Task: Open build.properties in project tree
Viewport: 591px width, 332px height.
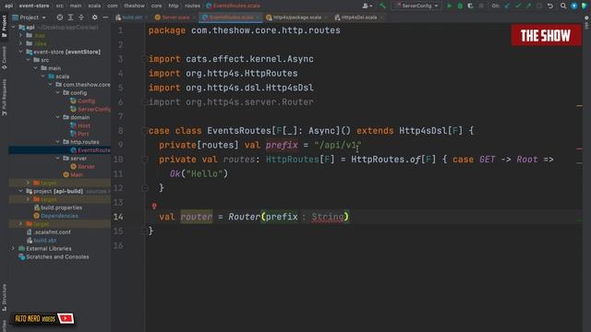Action: [x=57, y=207]
